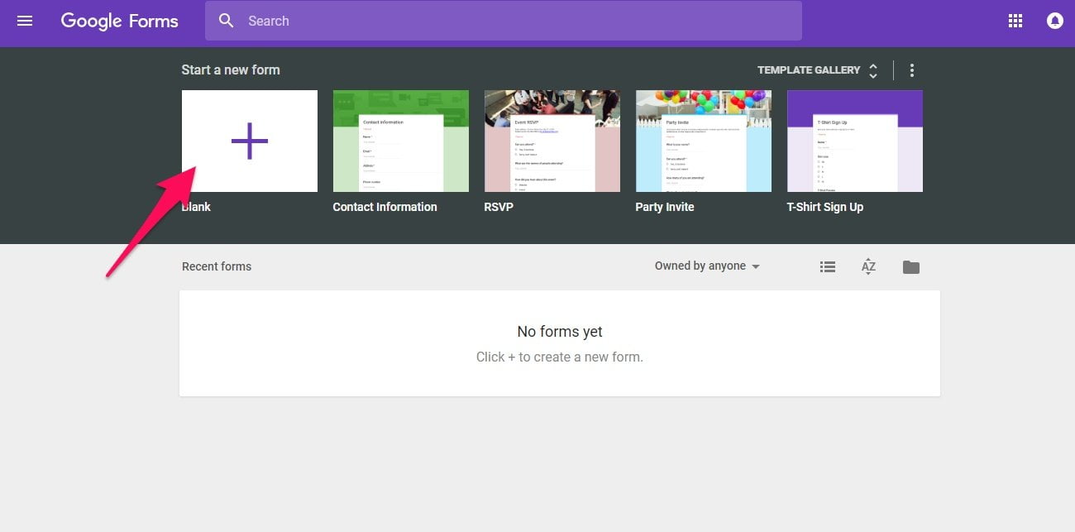
Task: Open the Contact Information template
Action: tap(401, 141)
